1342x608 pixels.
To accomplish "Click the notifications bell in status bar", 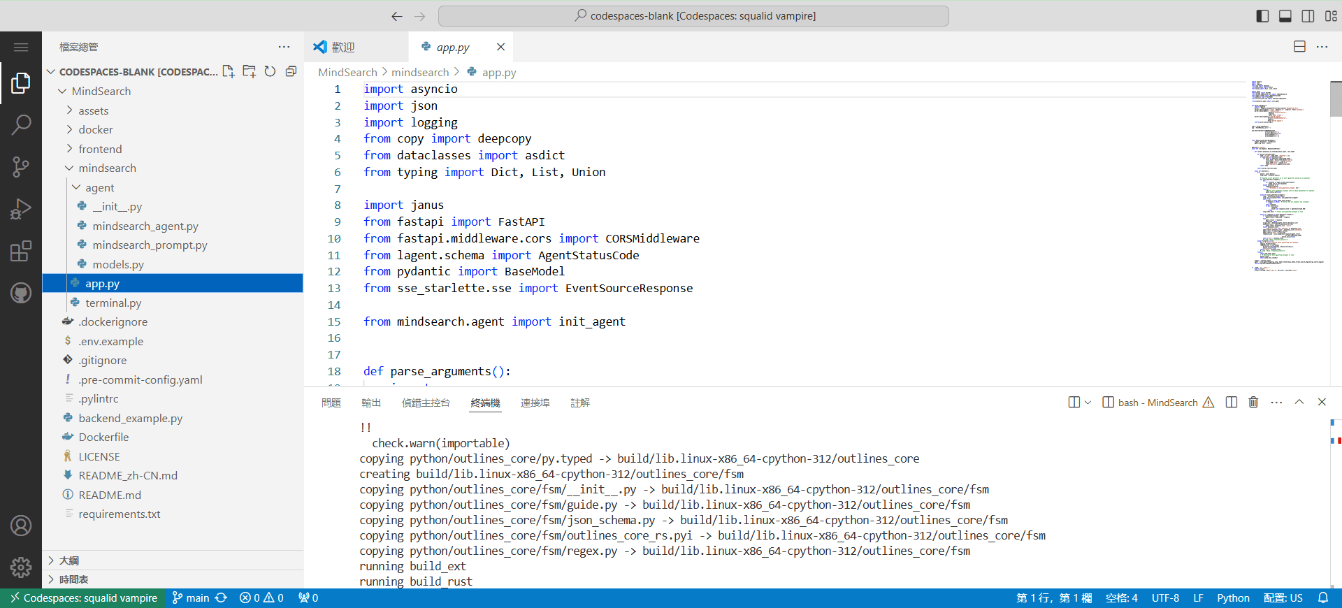I will tap(1323, 598).
